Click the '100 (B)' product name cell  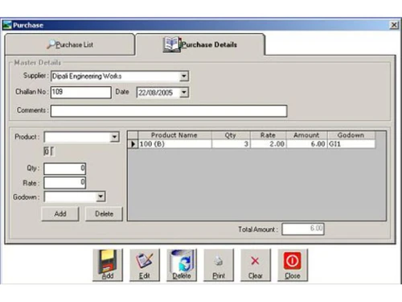(174, 144)
